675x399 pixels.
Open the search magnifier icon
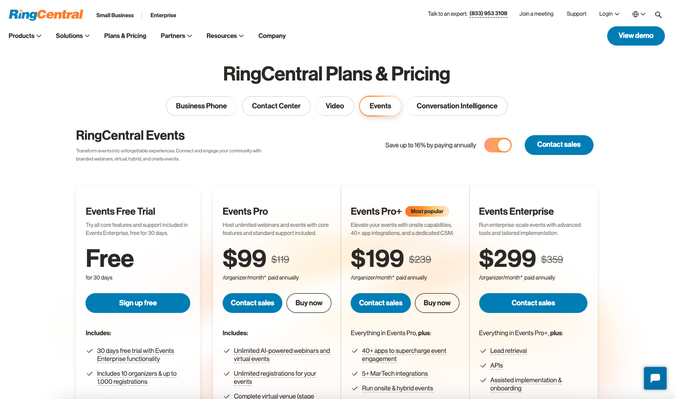658,15
